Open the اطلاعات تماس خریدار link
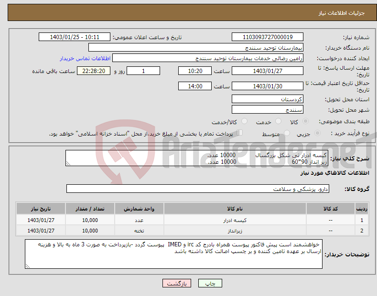Image resolution: width=377 pixels, height=296 pixels. [x=85, y=58]
